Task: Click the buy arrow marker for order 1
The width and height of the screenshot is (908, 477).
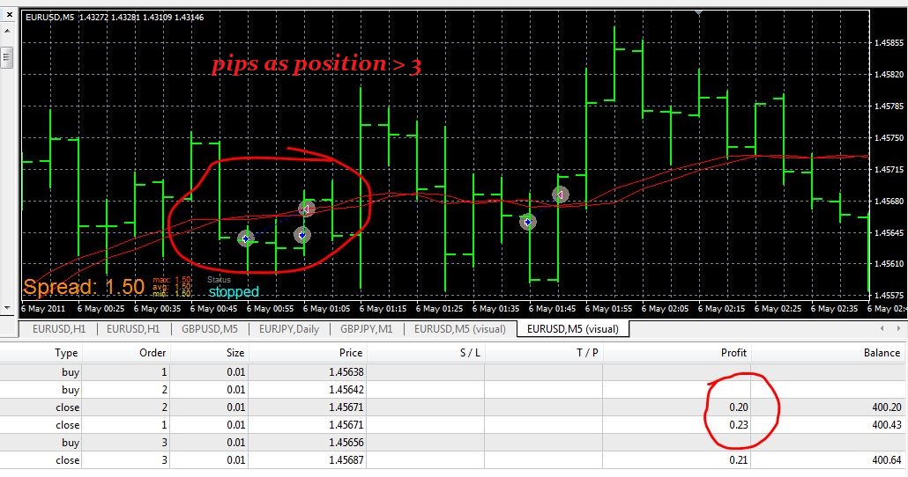Action: click(x=246, y=238)
